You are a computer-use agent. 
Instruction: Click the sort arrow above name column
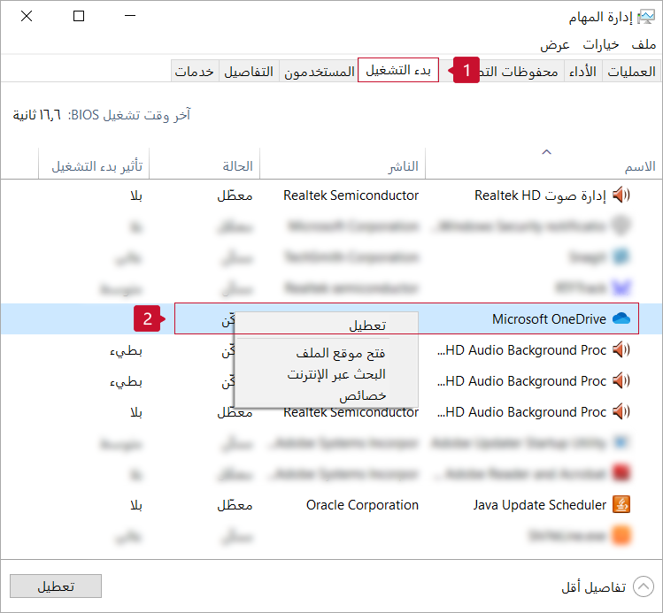coord(546,153)
